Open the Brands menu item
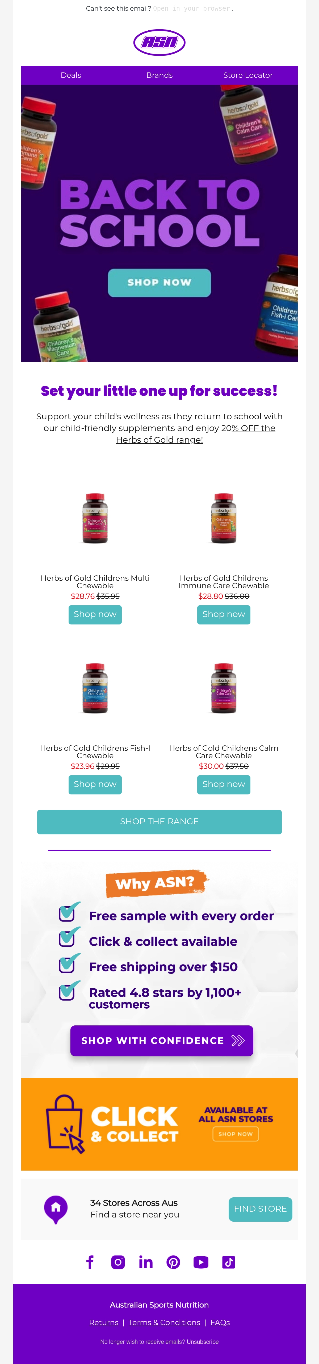The width and height of the screenshot is (319, 1364). pyautogui.click(x=159, y=75)
